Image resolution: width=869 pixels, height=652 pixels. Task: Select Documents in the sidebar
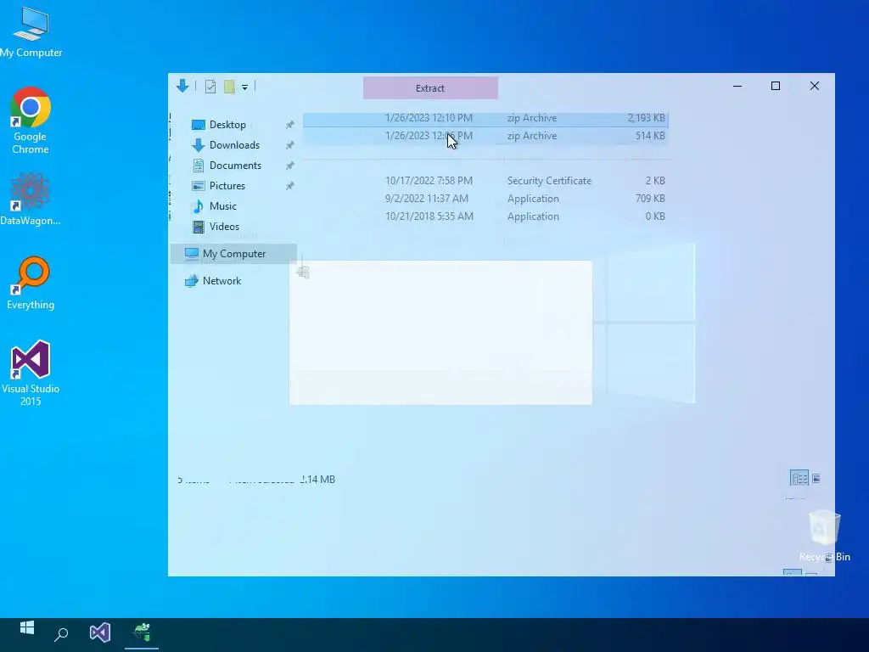tap(235, 166)
